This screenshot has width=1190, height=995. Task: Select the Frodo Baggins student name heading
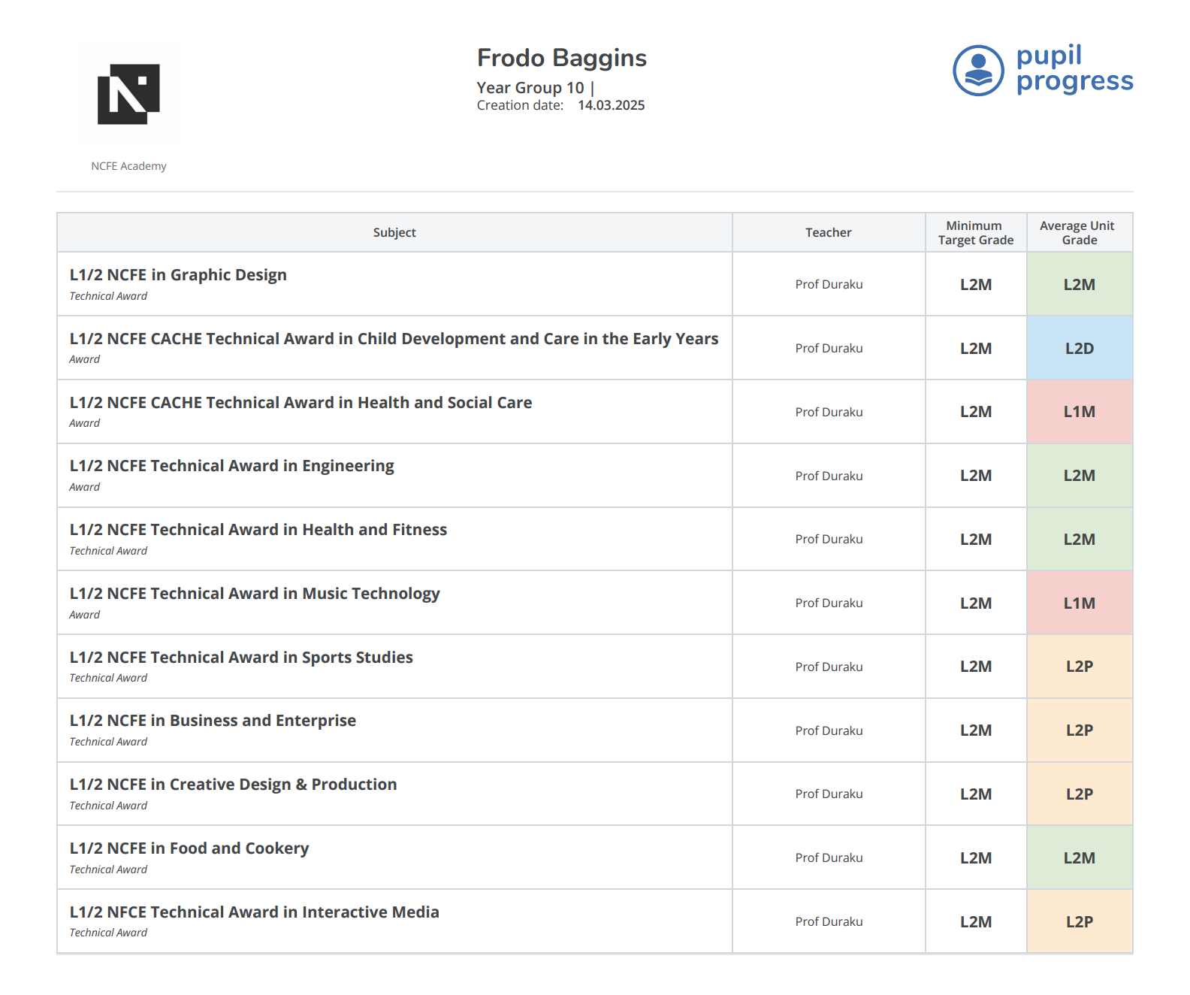[561, 58]
